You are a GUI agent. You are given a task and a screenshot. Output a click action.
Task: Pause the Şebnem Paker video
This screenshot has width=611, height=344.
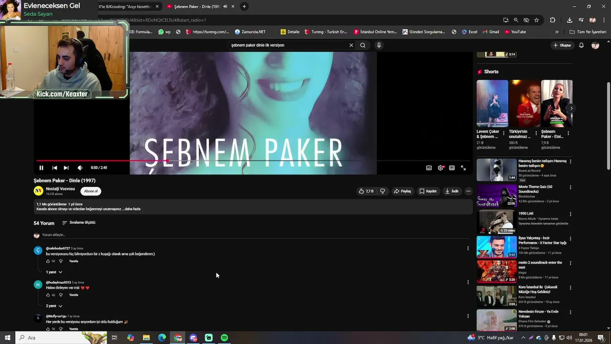pos(41,168)
